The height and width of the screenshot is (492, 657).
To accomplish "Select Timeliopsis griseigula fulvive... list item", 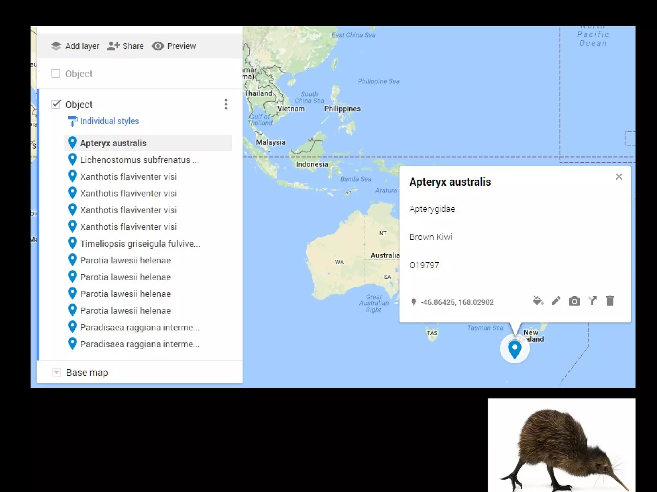I will point(140,244).
